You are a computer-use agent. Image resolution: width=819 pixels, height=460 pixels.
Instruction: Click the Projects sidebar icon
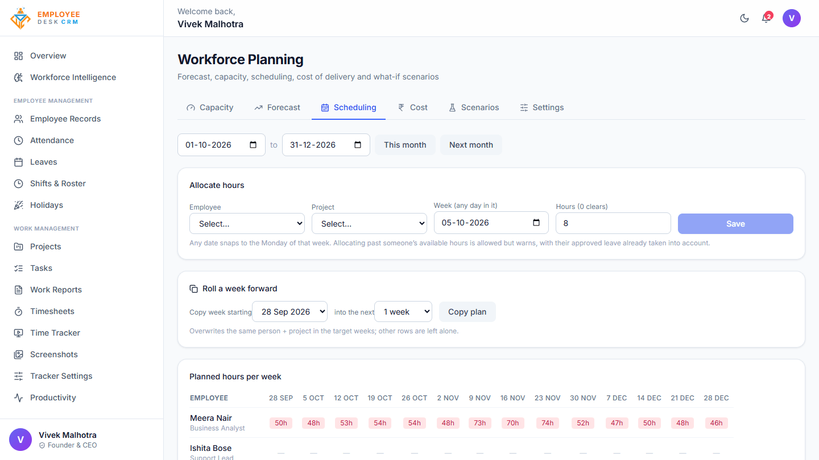tap(19, 246)
